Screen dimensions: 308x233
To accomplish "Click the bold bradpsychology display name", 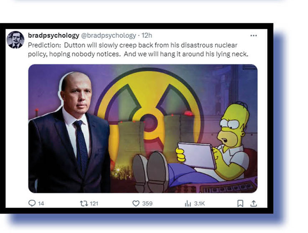I will [53, 35].
